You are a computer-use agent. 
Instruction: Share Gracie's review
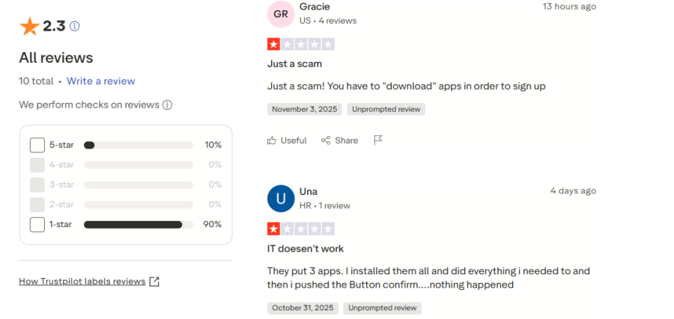coord(339,140)
